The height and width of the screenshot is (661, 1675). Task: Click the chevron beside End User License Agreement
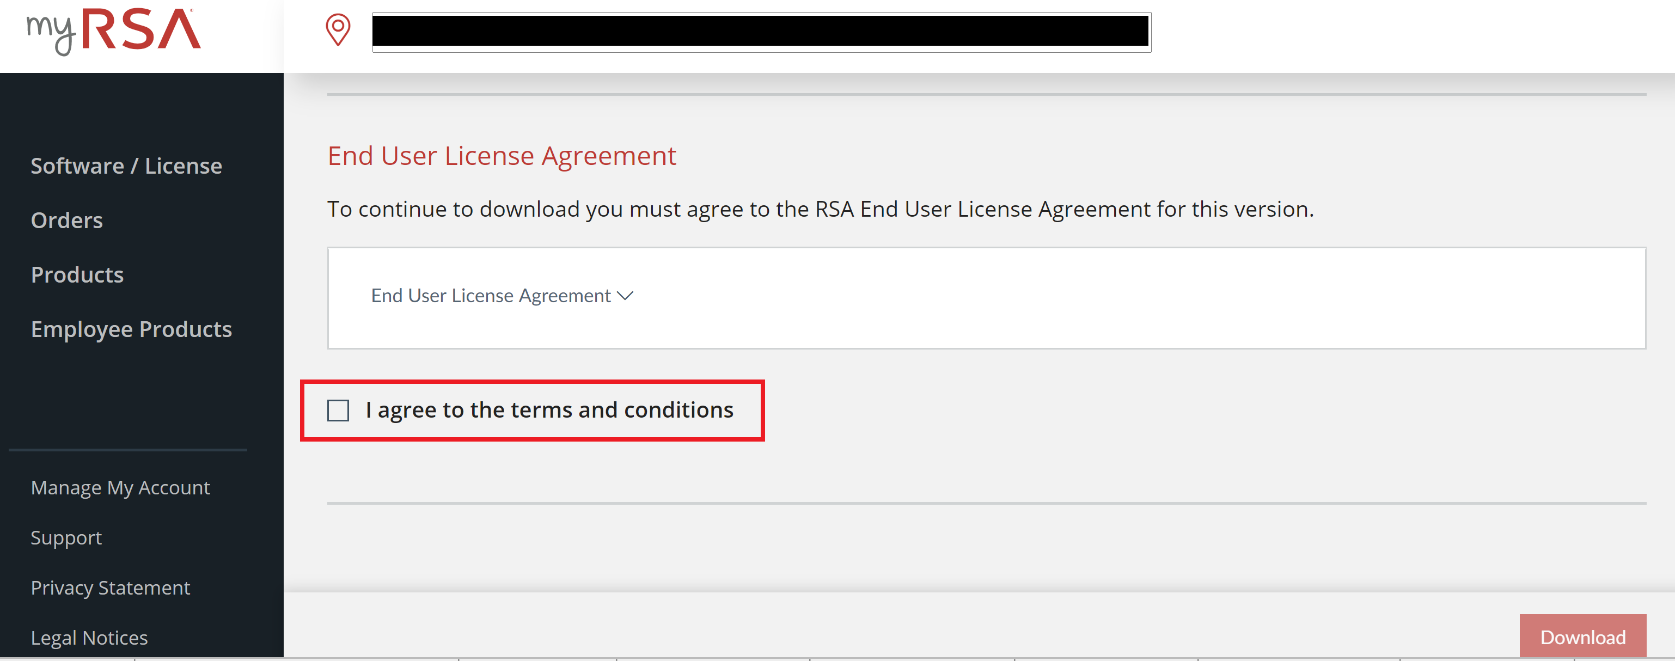pyautogui.click(x=625, y=296)
